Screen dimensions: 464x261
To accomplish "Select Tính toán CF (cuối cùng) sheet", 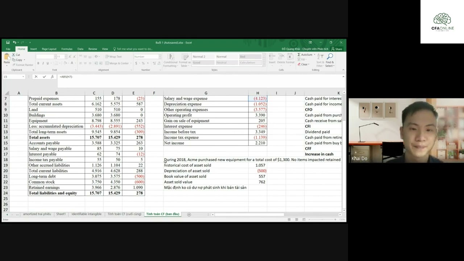I will coord(124,214).
